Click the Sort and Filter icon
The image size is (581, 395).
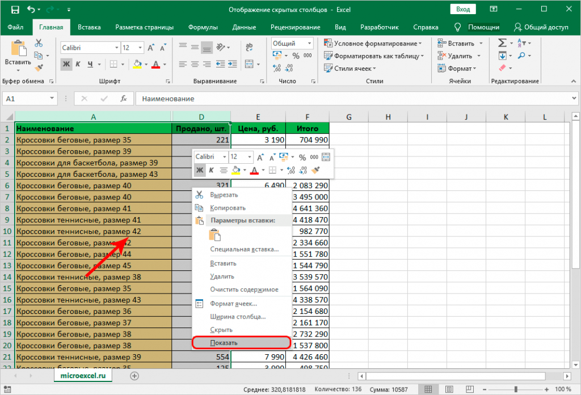pyautogui.click(x=521, y=43)
